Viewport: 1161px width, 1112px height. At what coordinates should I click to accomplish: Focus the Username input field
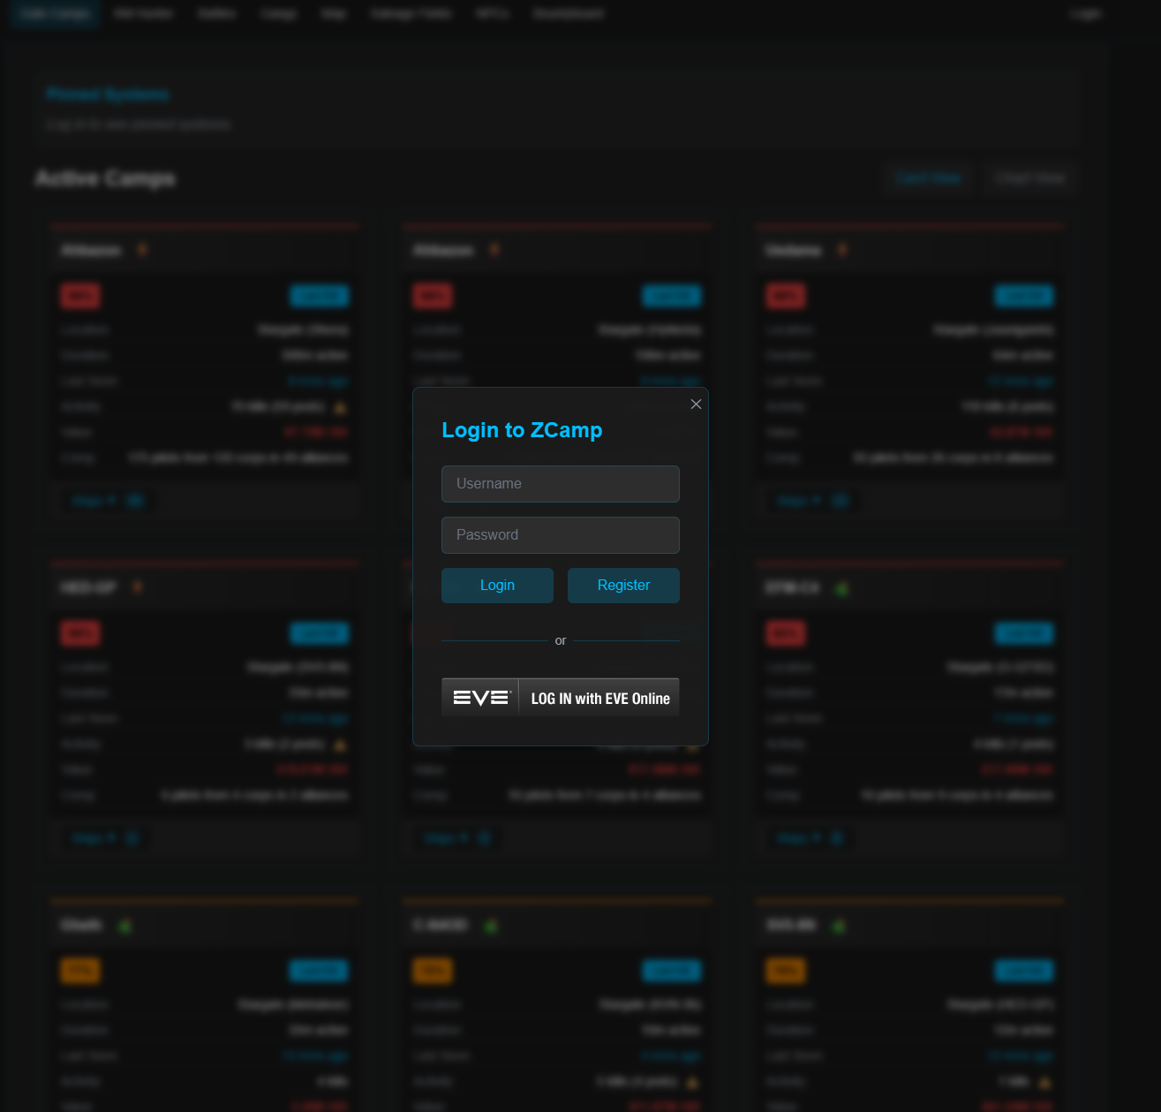(x=560, y=484)
